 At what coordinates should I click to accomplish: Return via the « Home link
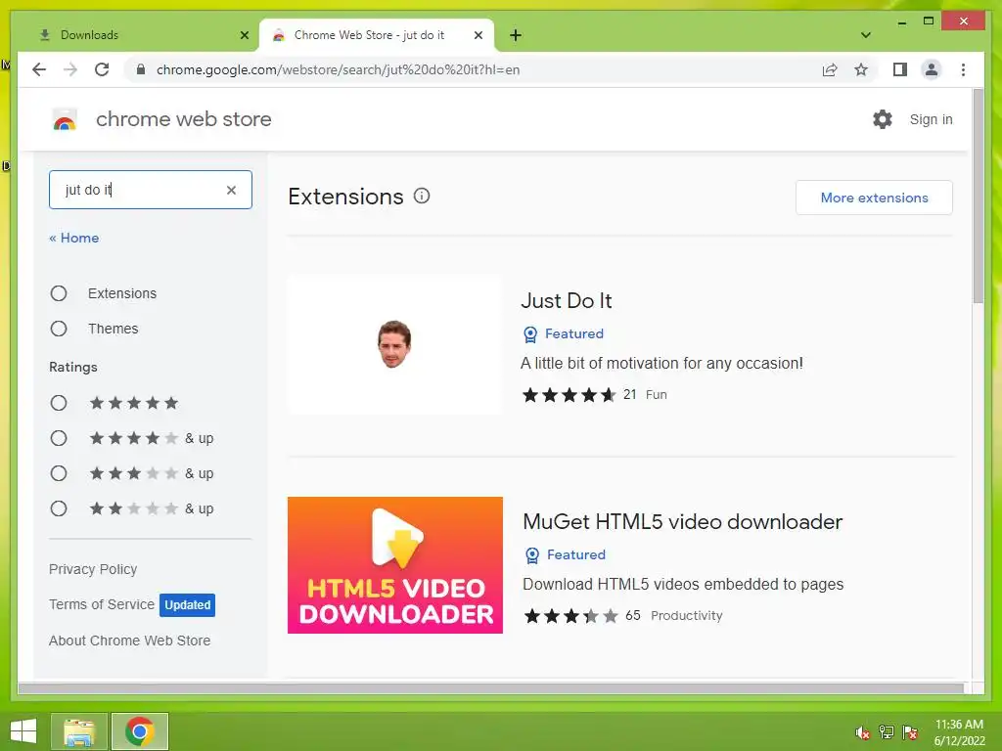point(74,238)
